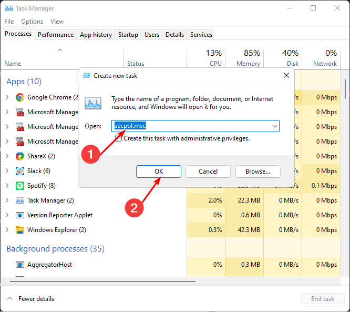The width and height of the screenshot is (350, 312).
Task: Select the Processes tab
Action: click(18, 34)
